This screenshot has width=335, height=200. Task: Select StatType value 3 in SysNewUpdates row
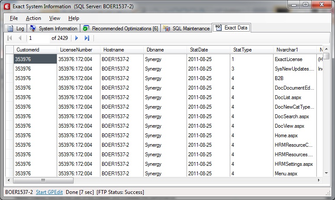(251, 68)
